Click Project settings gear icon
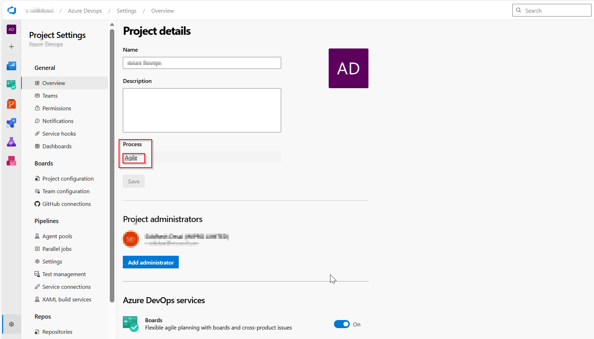594x339 pixels. pyautogui.click(x=11, y=324)
